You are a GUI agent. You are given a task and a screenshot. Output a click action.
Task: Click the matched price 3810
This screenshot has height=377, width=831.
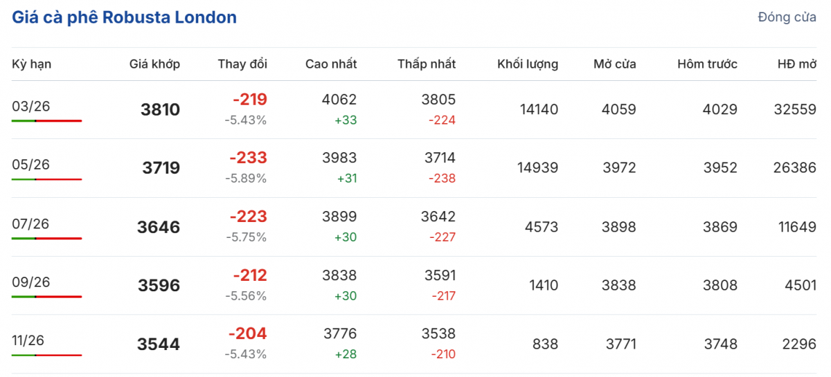coord(160,110)
